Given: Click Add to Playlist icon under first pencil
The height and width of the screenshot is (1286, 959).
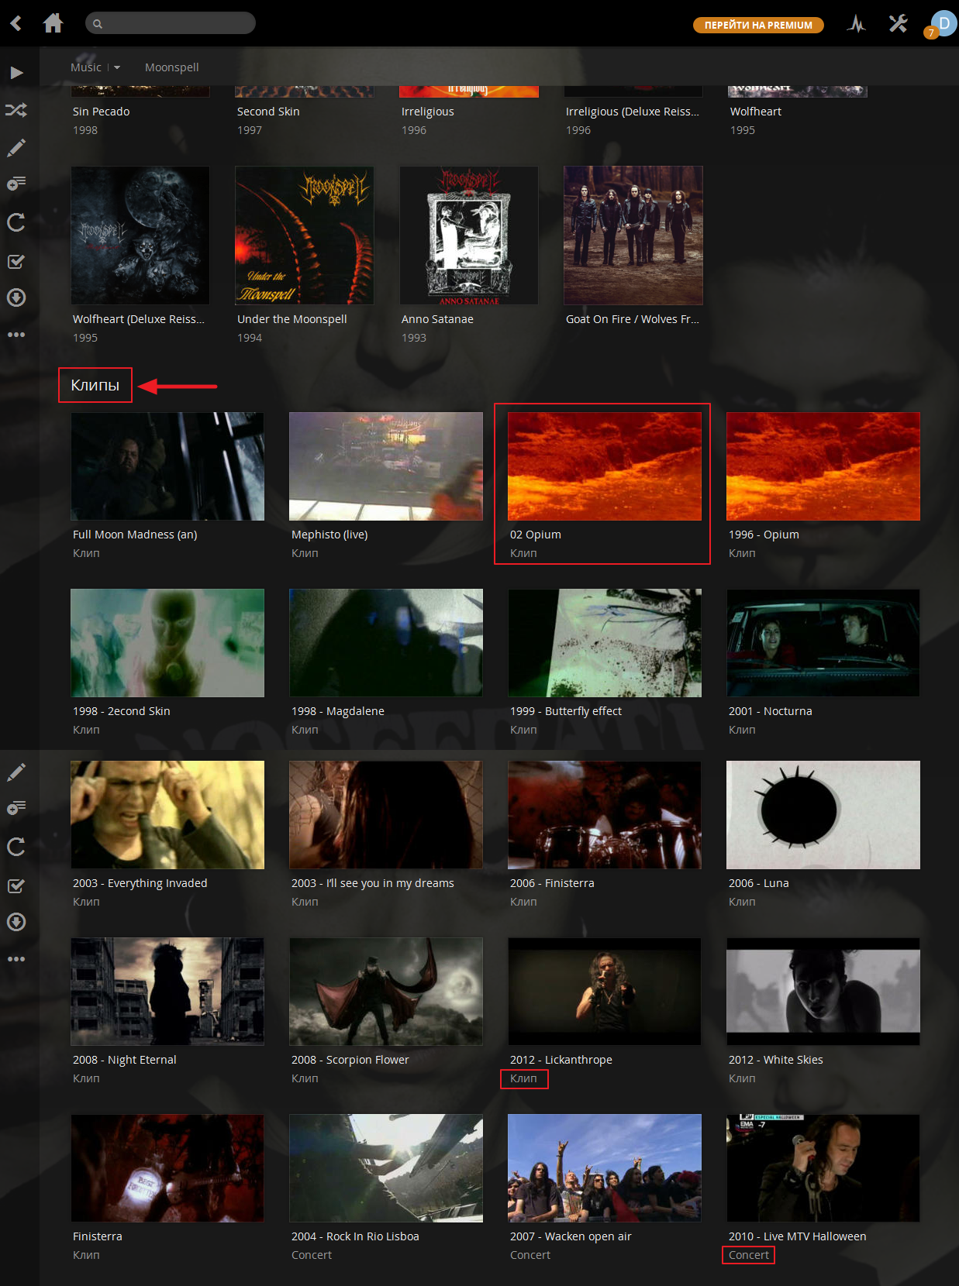Looking at the screenshot, I should 16,184.
